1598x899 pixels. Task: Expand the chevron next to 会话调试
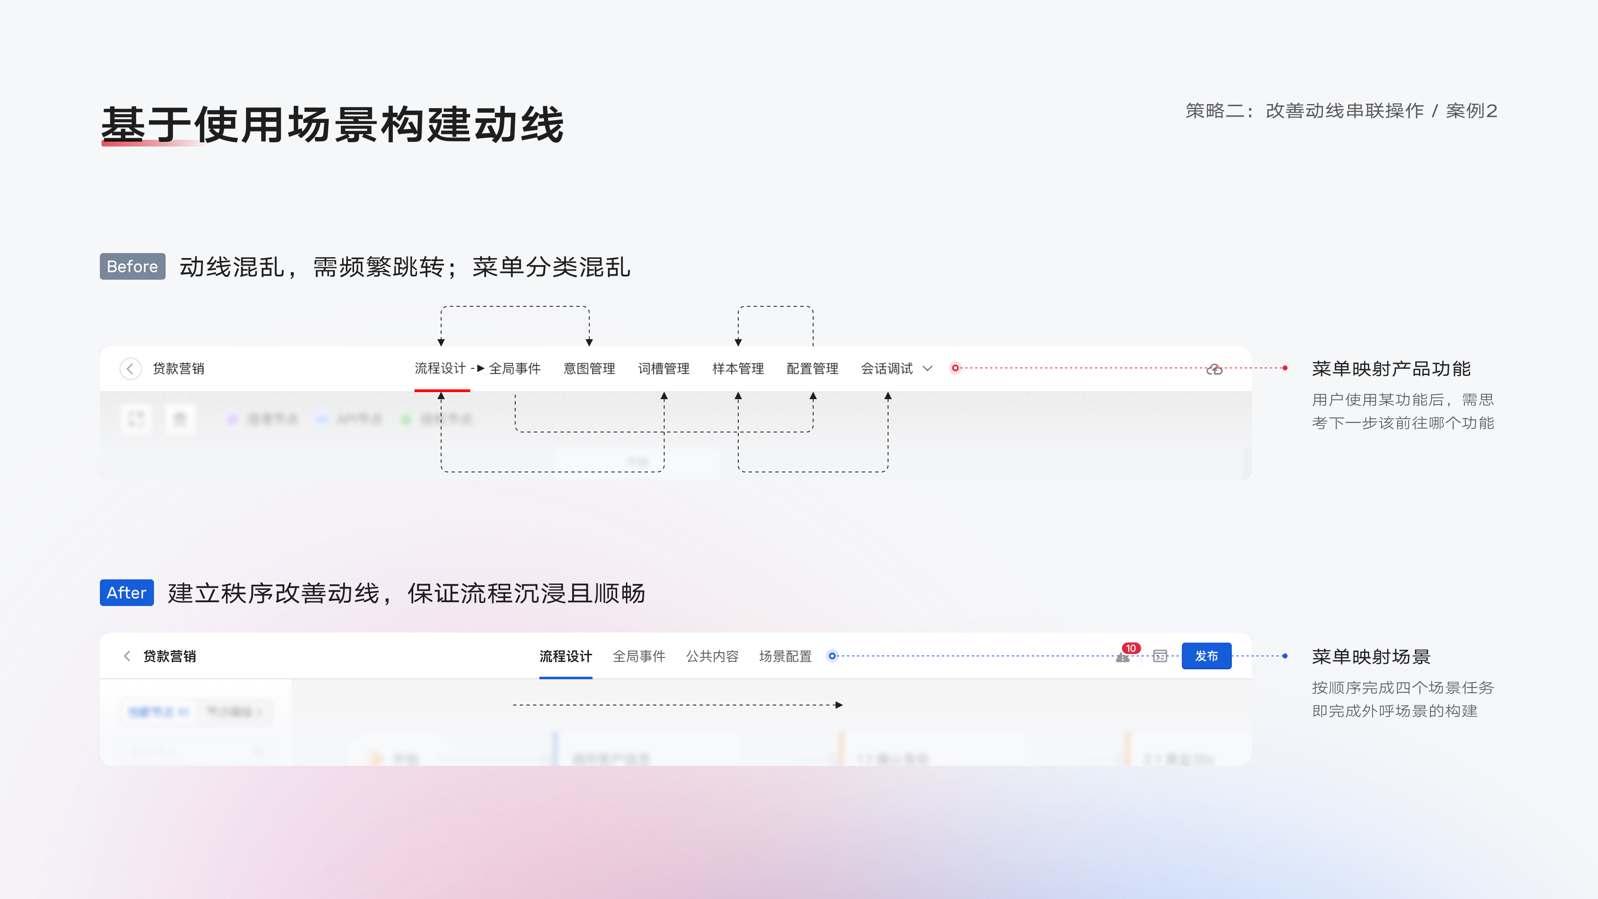pyautogui.click(x=928, y=368)
